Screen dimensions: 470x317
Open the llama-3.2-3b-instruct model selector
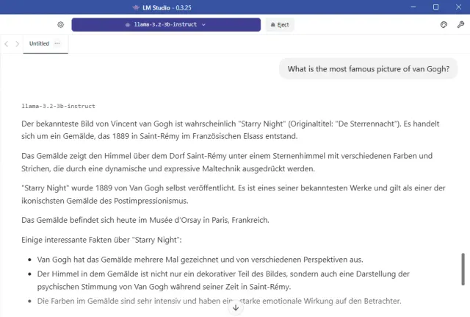(166, 24)
